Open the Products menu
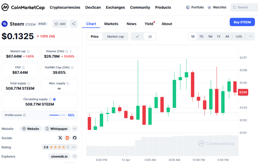Viewport: 258px width, 163px height. pos(163,7)
